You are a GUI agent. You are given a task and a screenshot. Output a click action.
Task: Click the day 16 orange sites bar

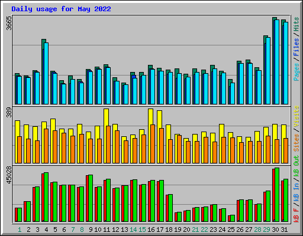click(x=153, y=144)
